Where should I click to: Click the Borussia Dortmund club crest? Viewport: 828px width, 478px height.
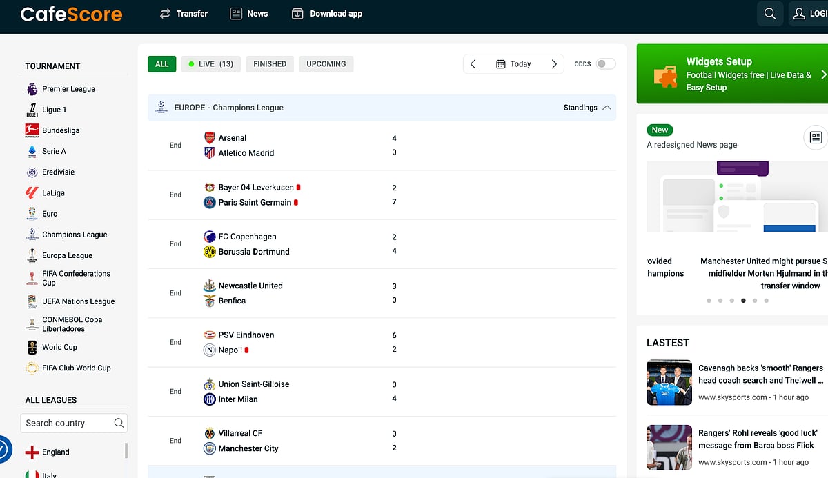(210, 252)
